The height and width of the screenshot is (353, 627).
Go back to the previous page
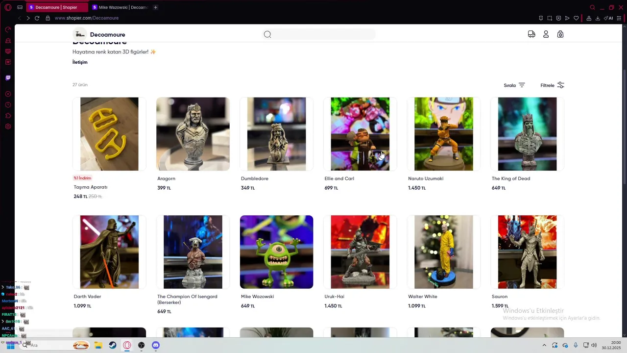coord(19,18)
